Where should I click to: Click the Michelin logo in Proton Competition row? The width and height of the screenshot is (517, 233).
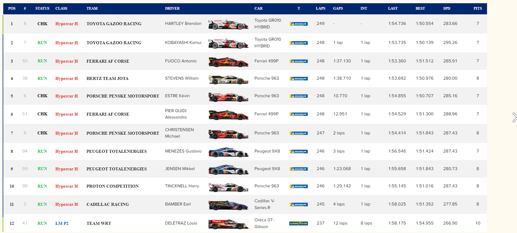(x=298, y=186)
